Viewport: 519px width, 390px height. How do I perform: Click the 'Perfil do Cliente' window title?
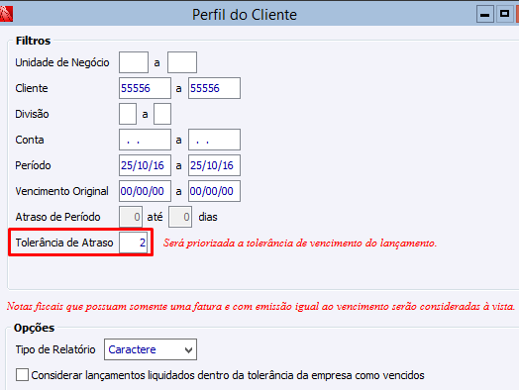[x=245, y=15]
